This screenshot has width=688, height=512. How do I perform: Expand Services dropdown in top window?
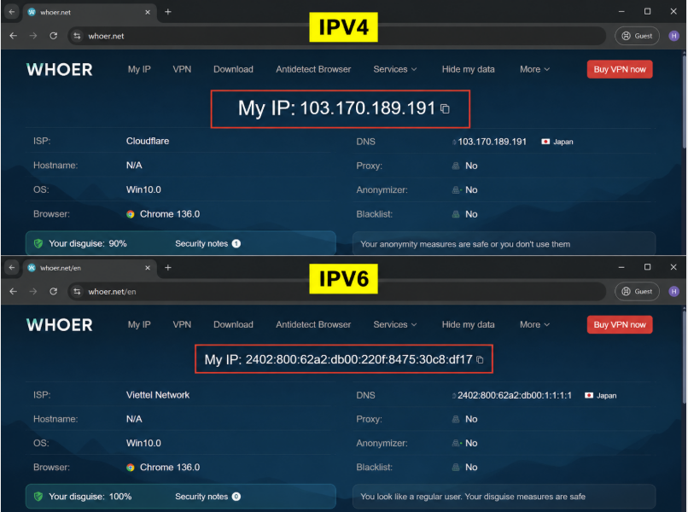point(395,69)
